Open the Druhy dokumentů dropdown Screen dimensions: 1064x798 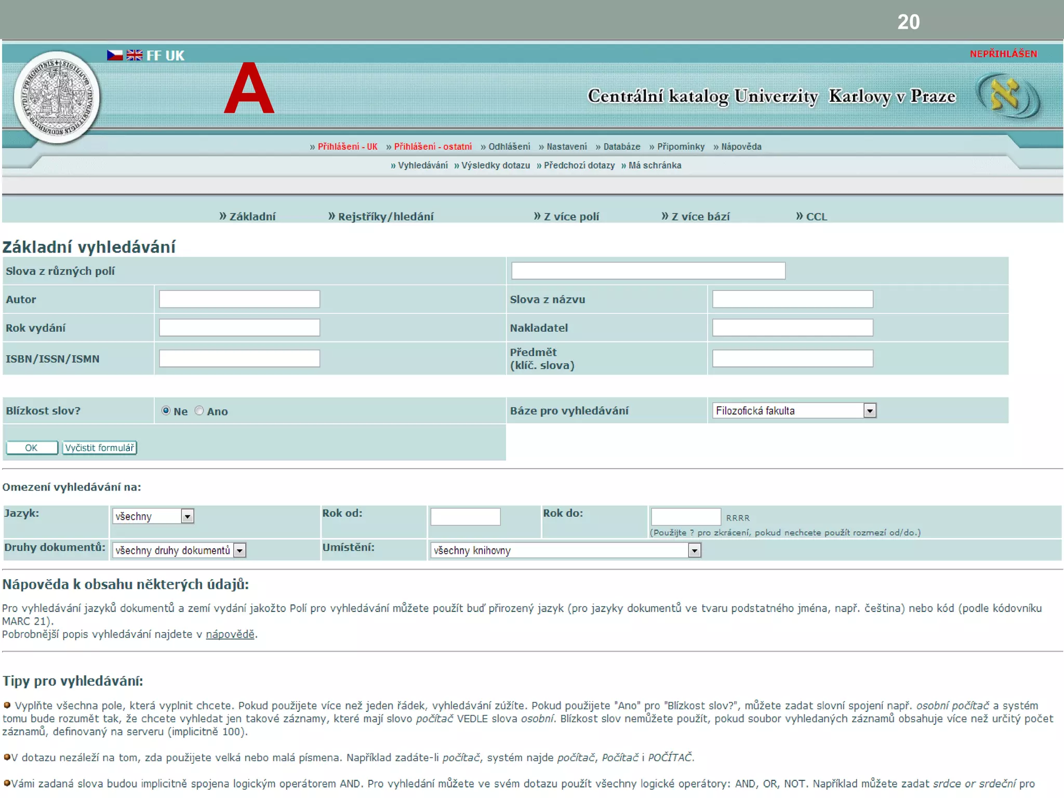[239, 550]
